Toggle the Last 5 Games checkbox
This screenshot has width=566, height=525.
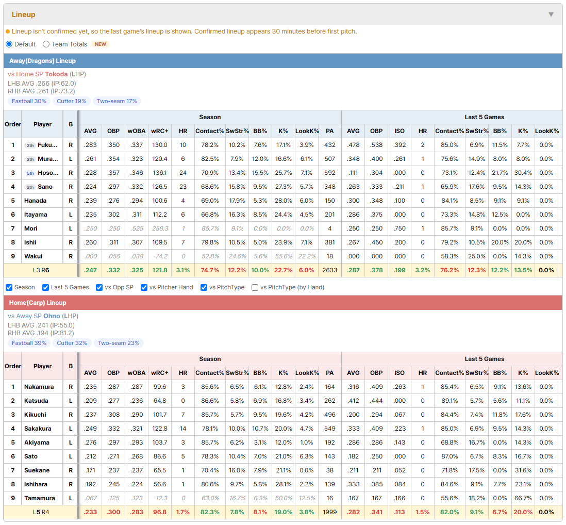click(45, 287)
